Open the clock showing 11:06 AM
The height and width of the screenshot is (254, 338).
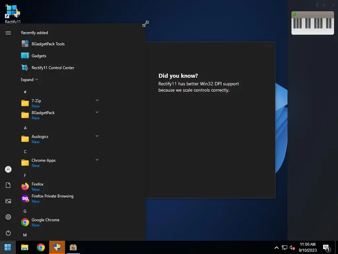pyautogui.click(x=308, y=247)
